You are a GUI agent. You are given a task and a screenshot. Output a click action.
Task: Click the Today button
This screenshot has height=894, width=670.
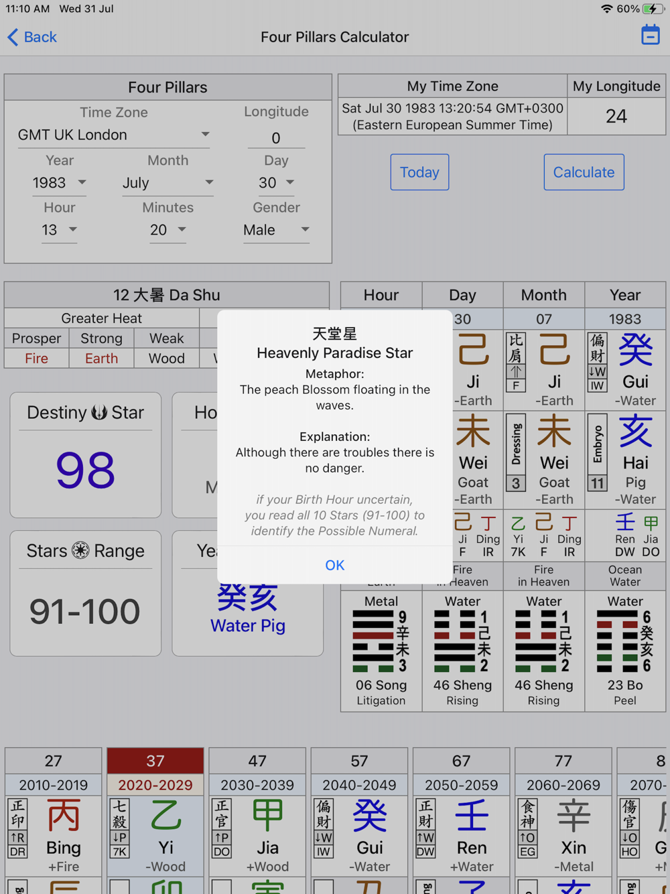(x=419, y=172)
